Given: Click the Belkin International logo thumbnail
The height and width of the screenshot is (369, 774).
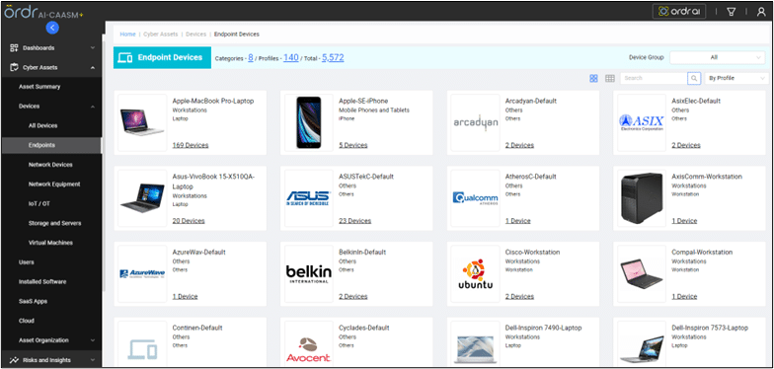Looking at the screenshot, I should [308, 274].
